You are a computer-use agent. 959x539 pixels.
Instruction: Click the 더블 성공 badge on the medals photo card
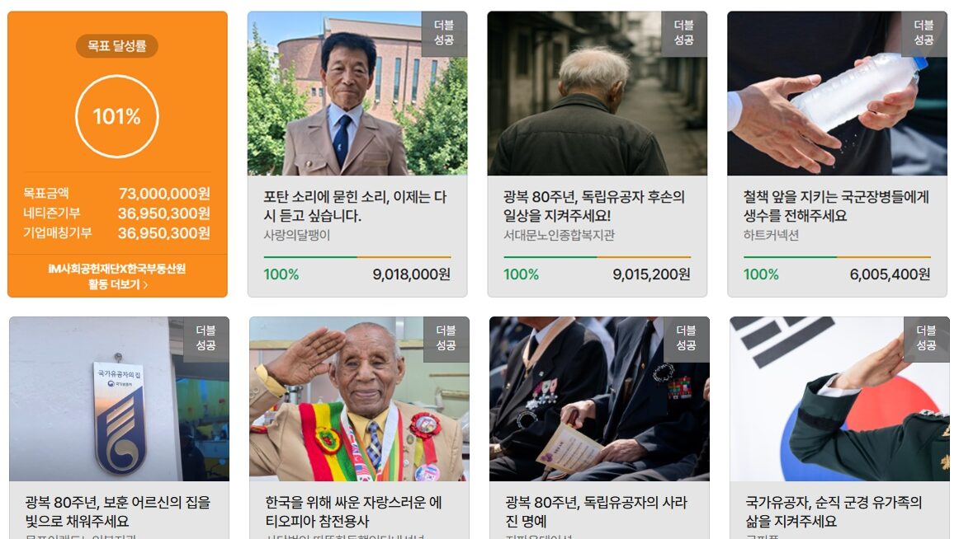pyautogui.click(x=686, y=339)
